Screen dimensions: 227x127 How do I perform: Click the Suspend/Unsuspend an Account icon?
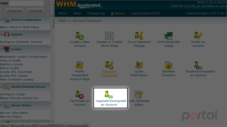[x=198, y=65]
